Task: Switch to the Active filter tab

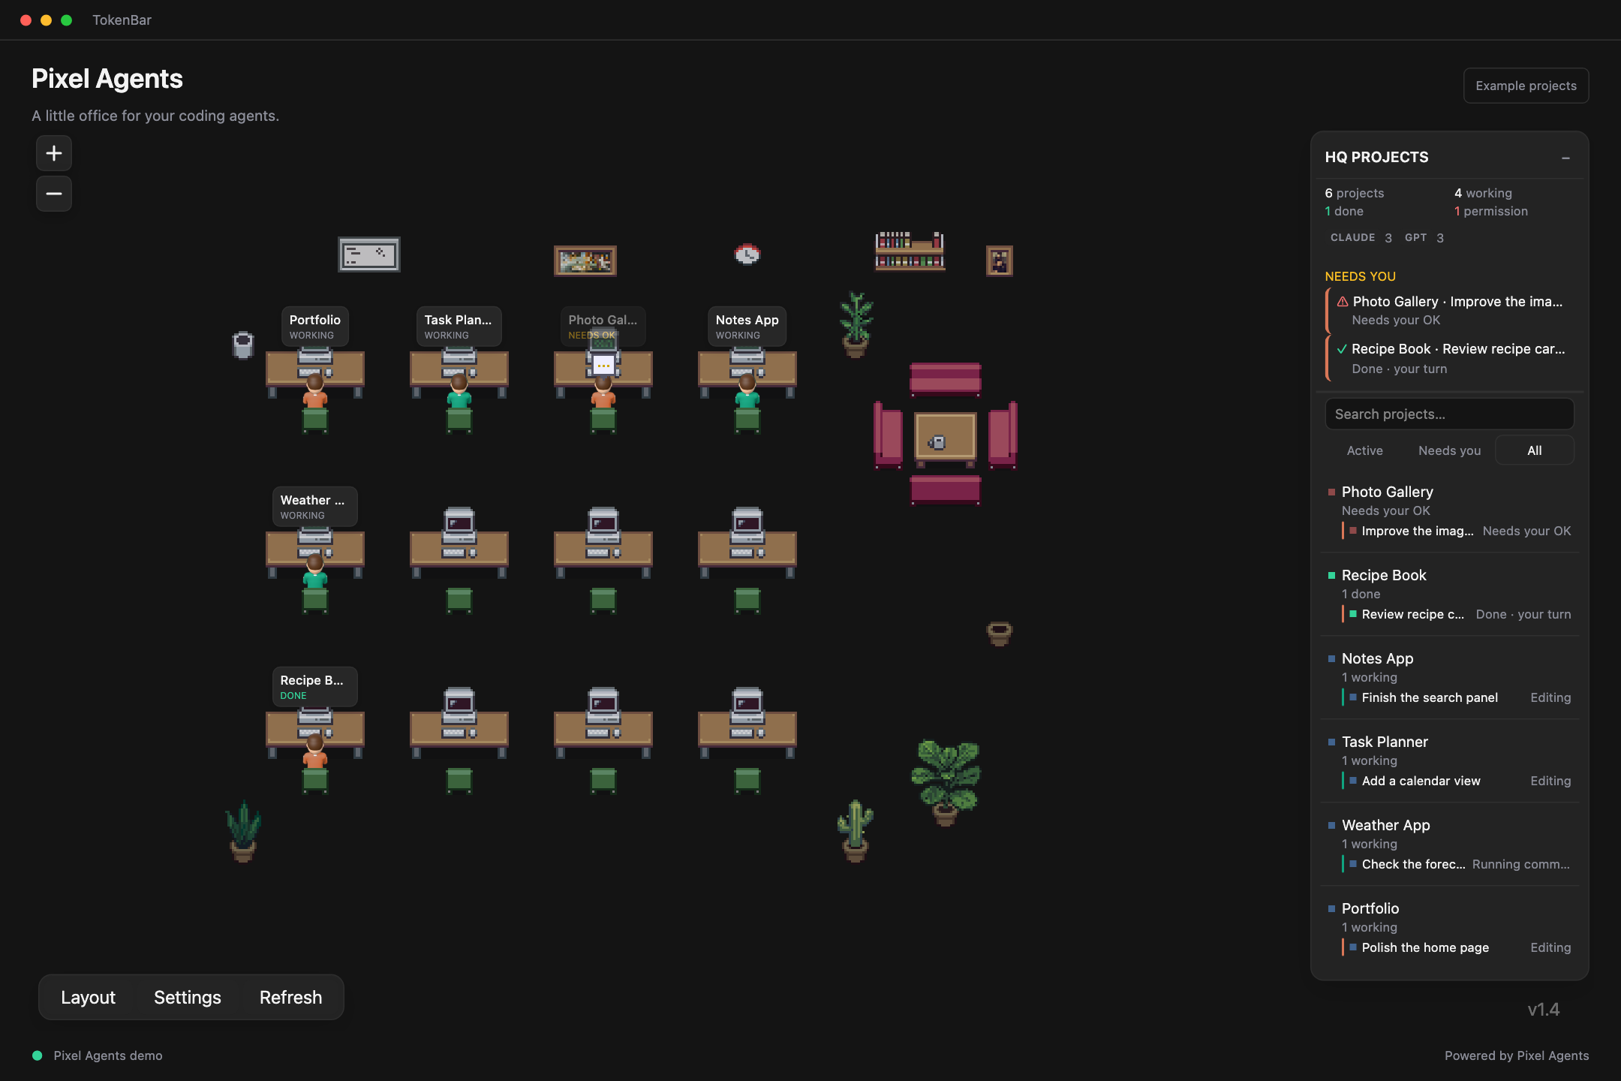Action: 1364,450
